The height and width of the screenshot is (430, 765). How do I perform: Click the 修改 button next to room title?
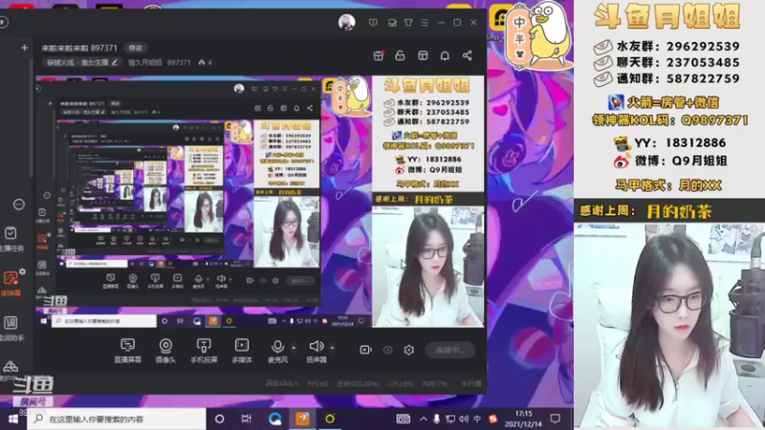click(135, 48)
